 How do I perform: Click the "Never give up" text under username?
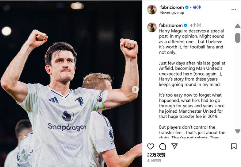point(172,12)
